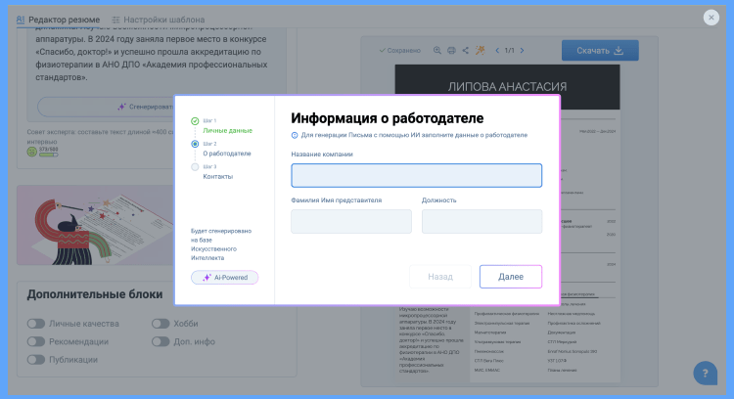Click the Далее button

point(511,277)
